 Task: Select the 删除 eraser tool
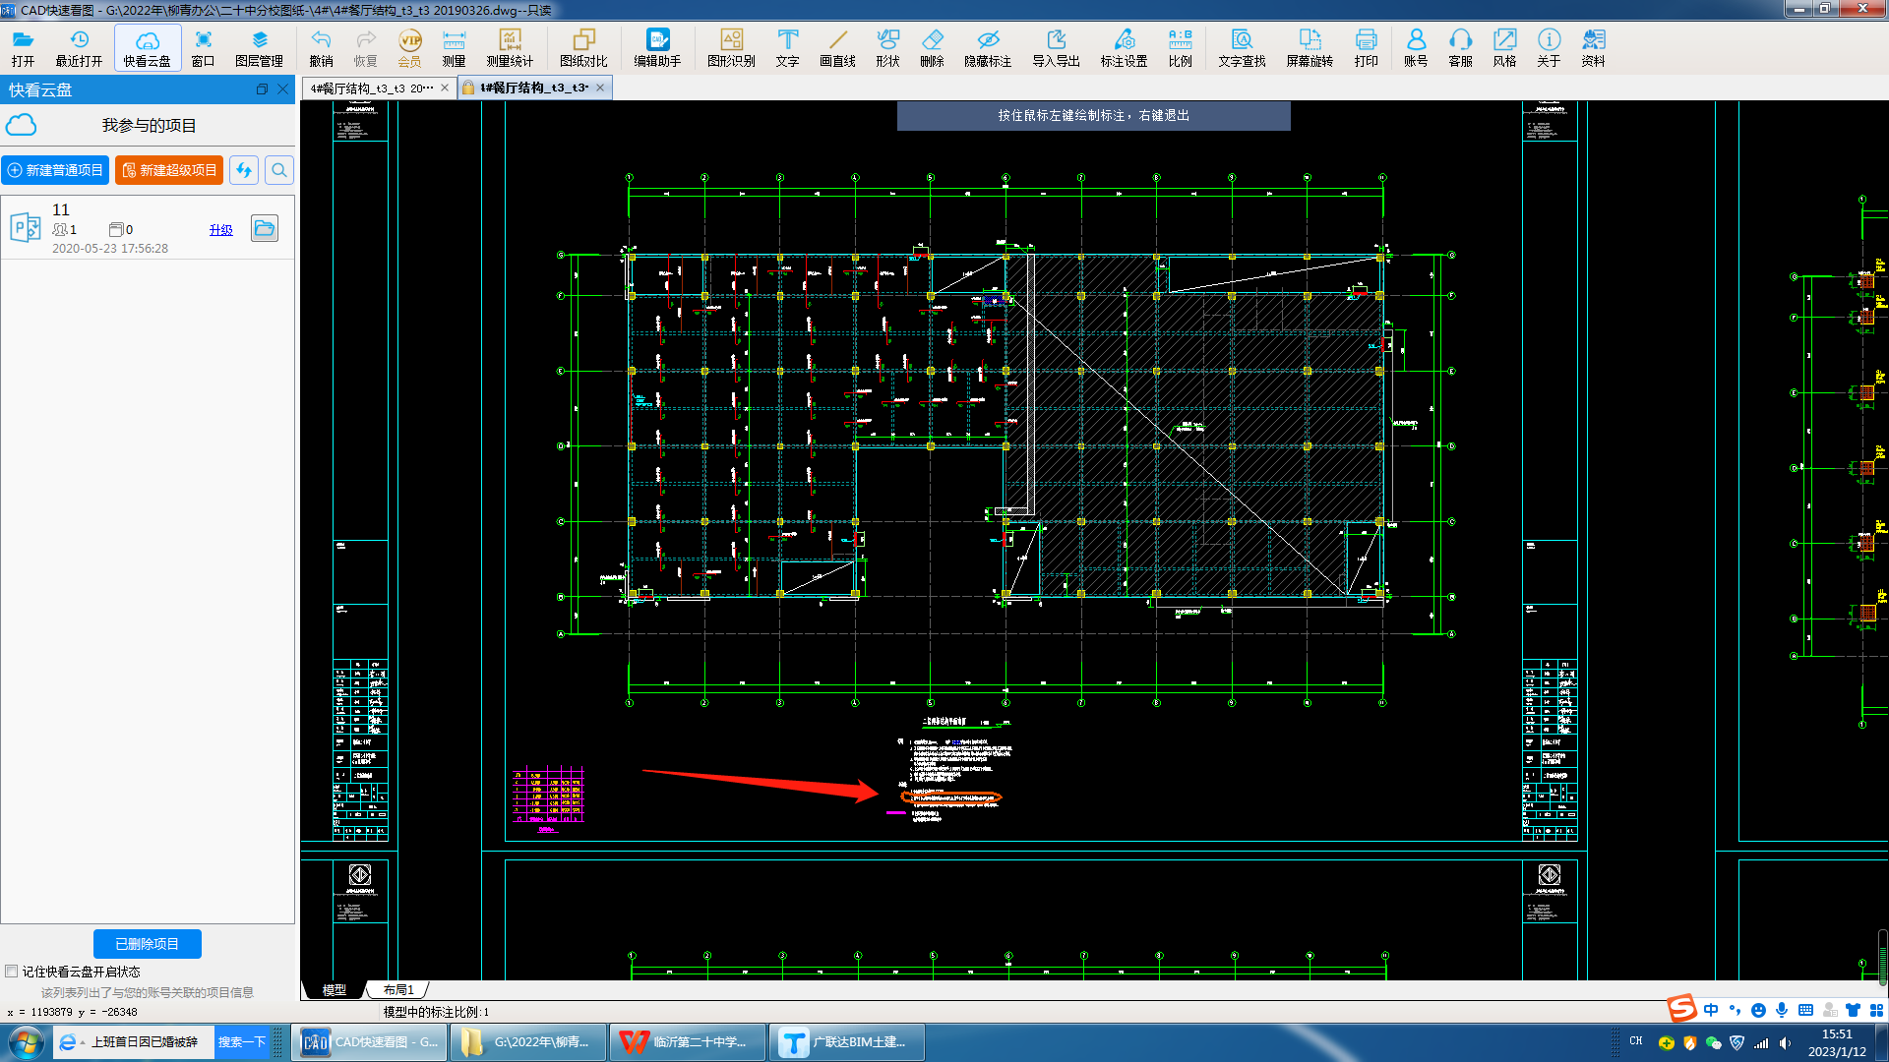tap(932, 48)
